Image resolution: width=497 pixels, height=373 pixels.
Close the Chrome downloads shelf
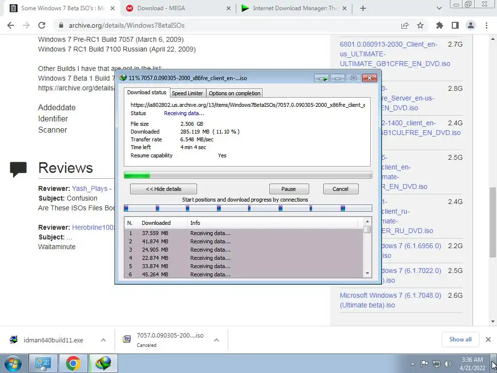(488, 339)
